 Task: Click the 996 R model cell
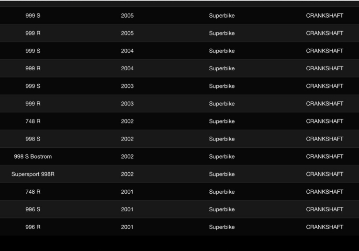[x=33, y=227]
